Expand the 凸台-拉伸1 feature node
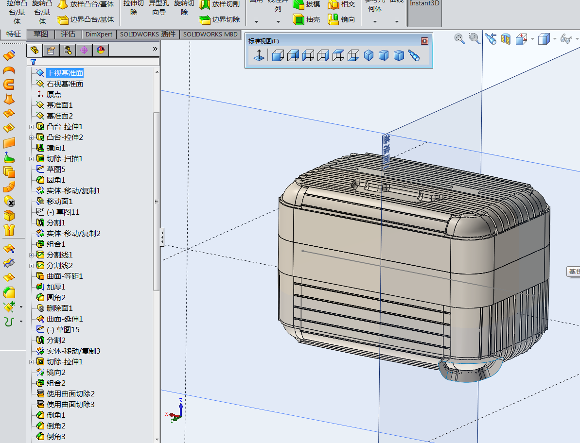580x443 pixels. [32, 127]
